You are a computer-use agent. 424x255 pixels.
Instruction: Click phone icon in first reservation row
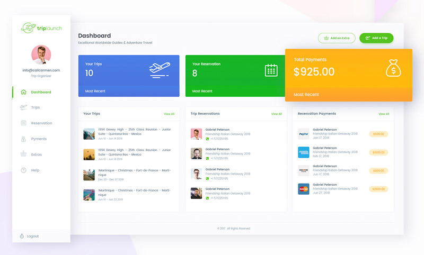click(207, 139)
